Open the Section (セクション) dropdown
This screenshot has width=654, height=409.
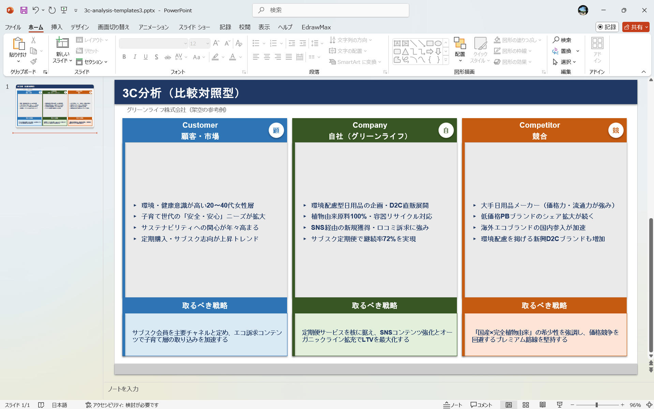92,62
